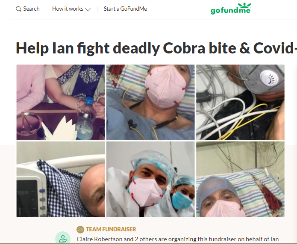Click the organizer avatar heart icon
The image size is (297, 245).
[x=63, y=238]
